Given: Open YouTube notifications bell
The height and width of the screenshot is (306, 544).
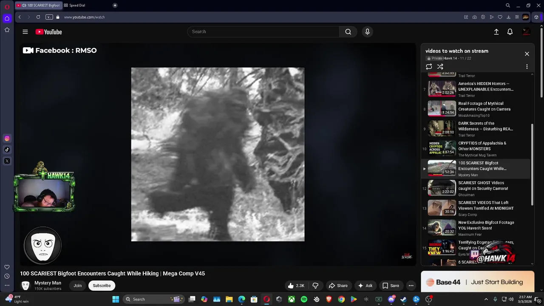Looking at the screenshot, I should coord(510,32).
